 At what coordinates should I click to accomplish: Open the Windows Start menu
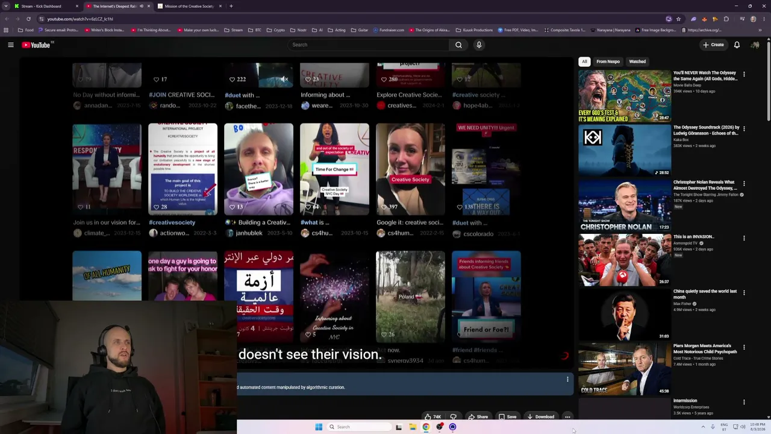[319, 427]
